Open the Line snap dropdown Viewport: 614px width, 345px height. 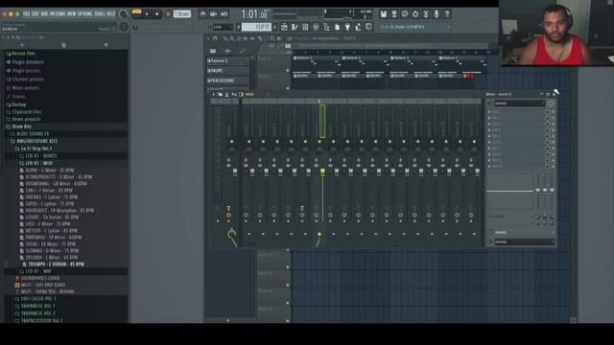223,27
